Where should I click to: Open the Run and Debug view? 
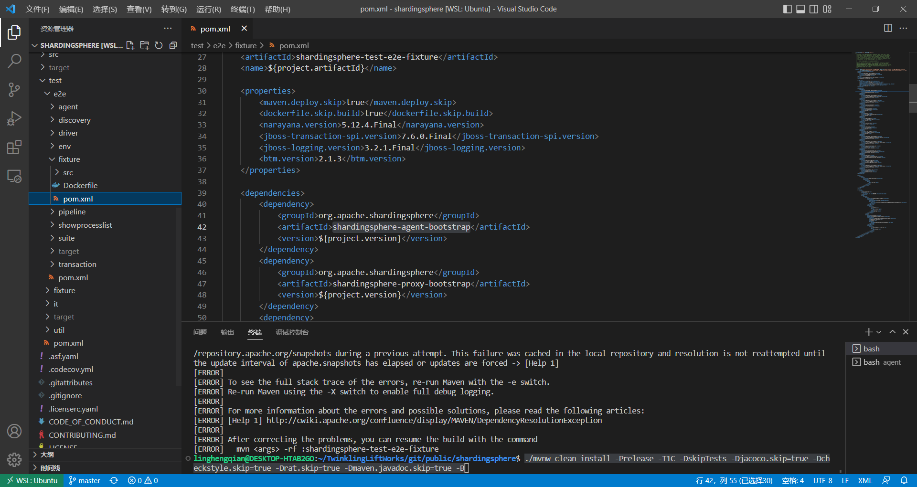(x=14, y=118)
